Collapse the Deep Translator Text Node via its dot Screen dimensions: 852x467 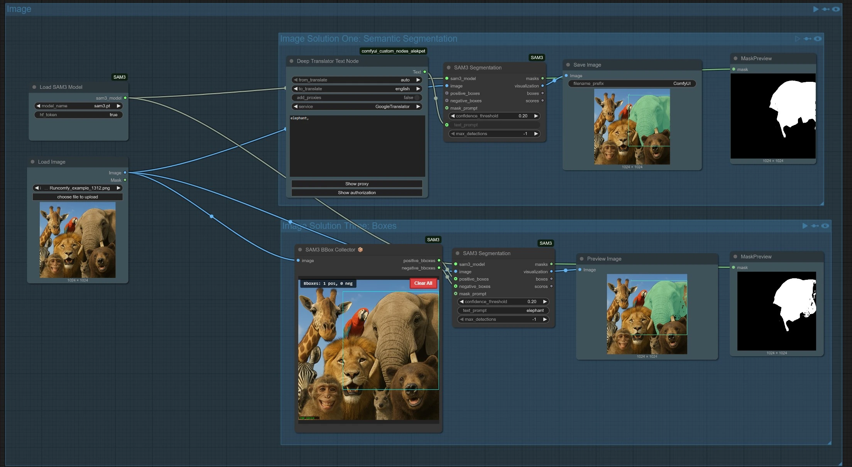pyautogui.click(x=291, y=61)
